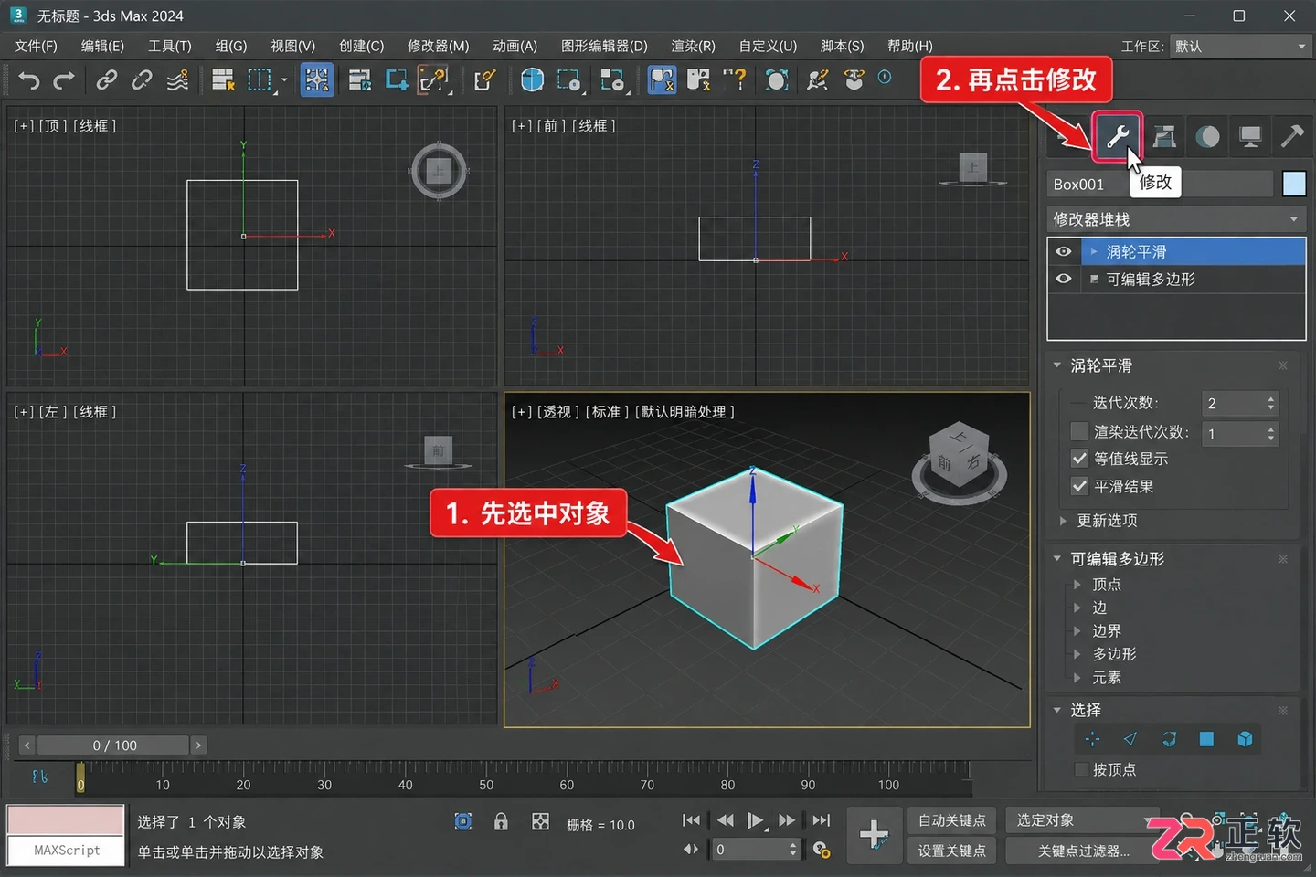Open the selection filter list icon
Viewport: 1316px width, 877px height.
coord(223,80)
